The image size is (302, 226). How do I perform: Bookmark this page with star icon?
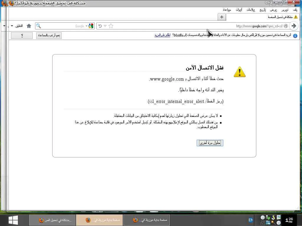pos(111,26)
